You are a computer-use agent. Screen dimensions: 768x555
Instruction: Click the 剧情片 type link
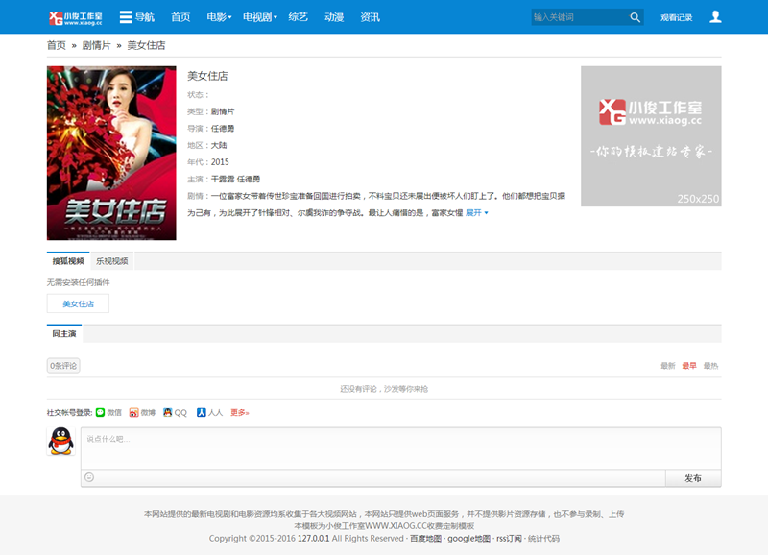point(223,111)
